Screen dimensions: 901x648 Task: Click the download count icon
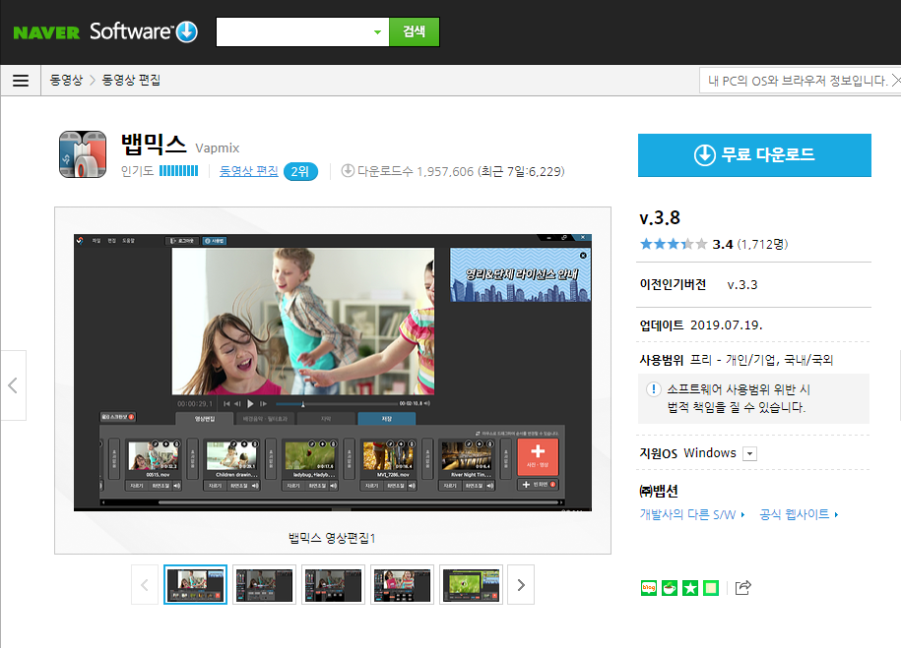coord(348,170)
